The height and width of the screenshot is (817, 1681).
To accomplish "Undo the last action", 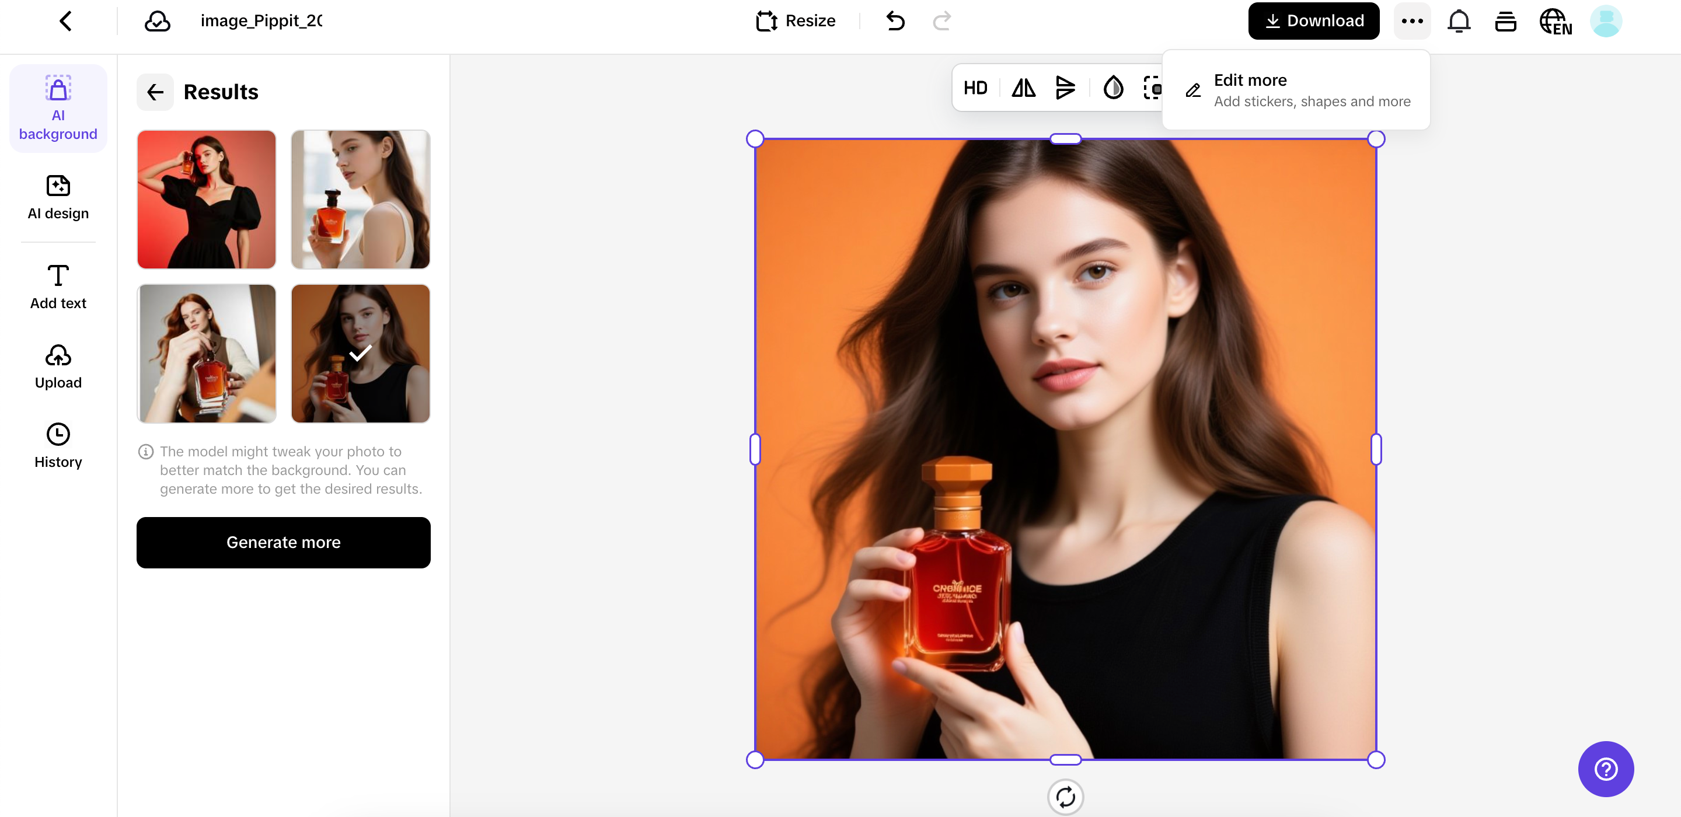I will (895, 20).
